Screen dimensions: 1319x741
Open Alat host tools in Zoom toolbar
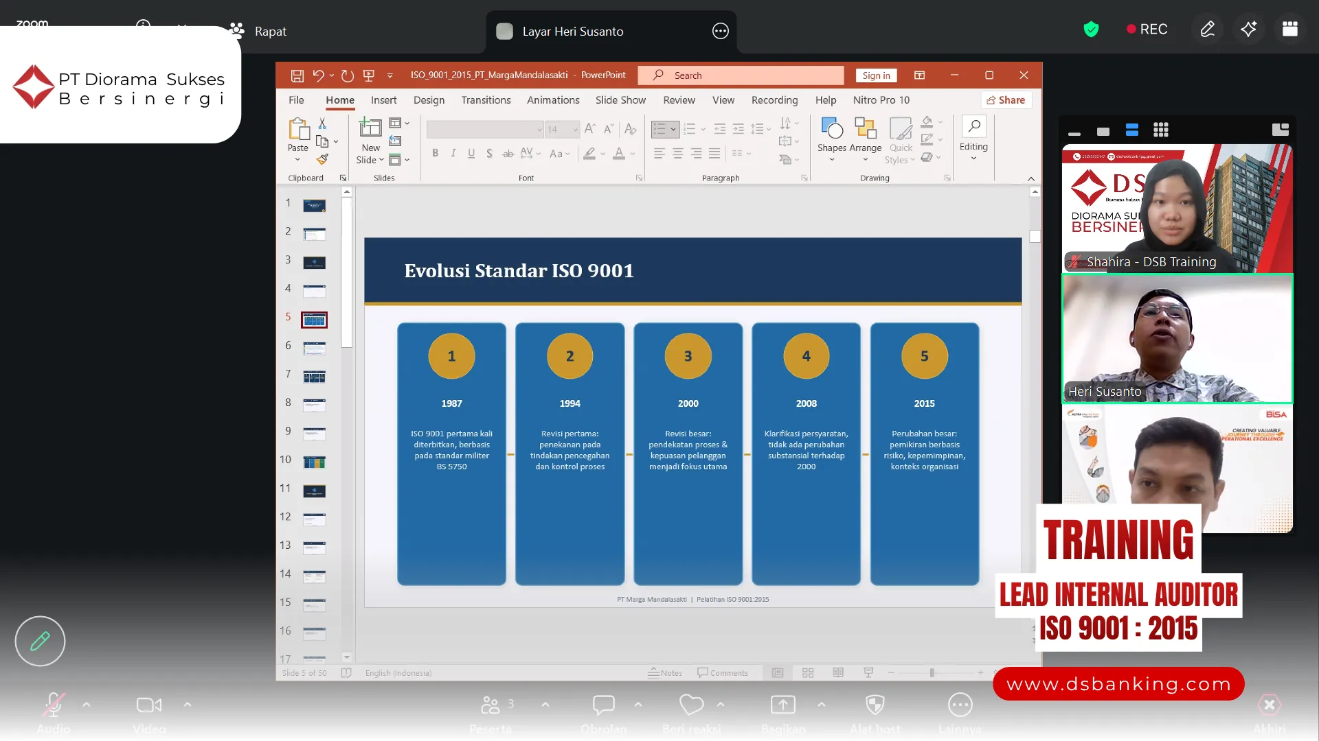(875, 705)
